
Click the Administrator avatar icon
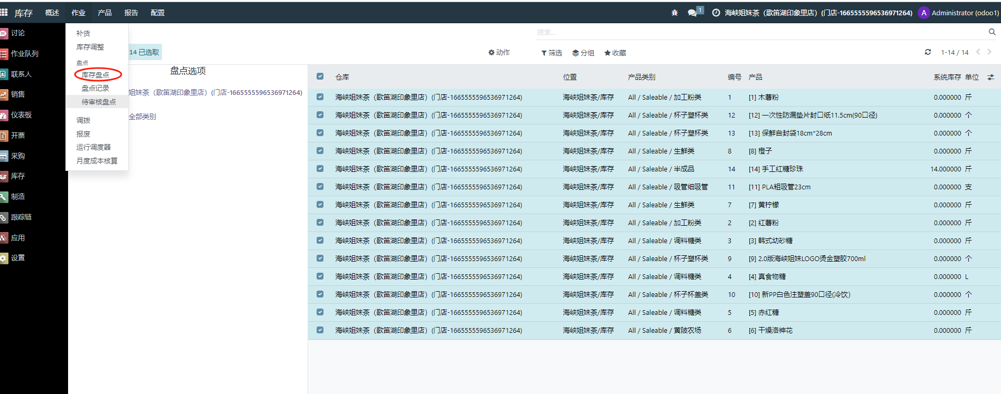point(923,13)
